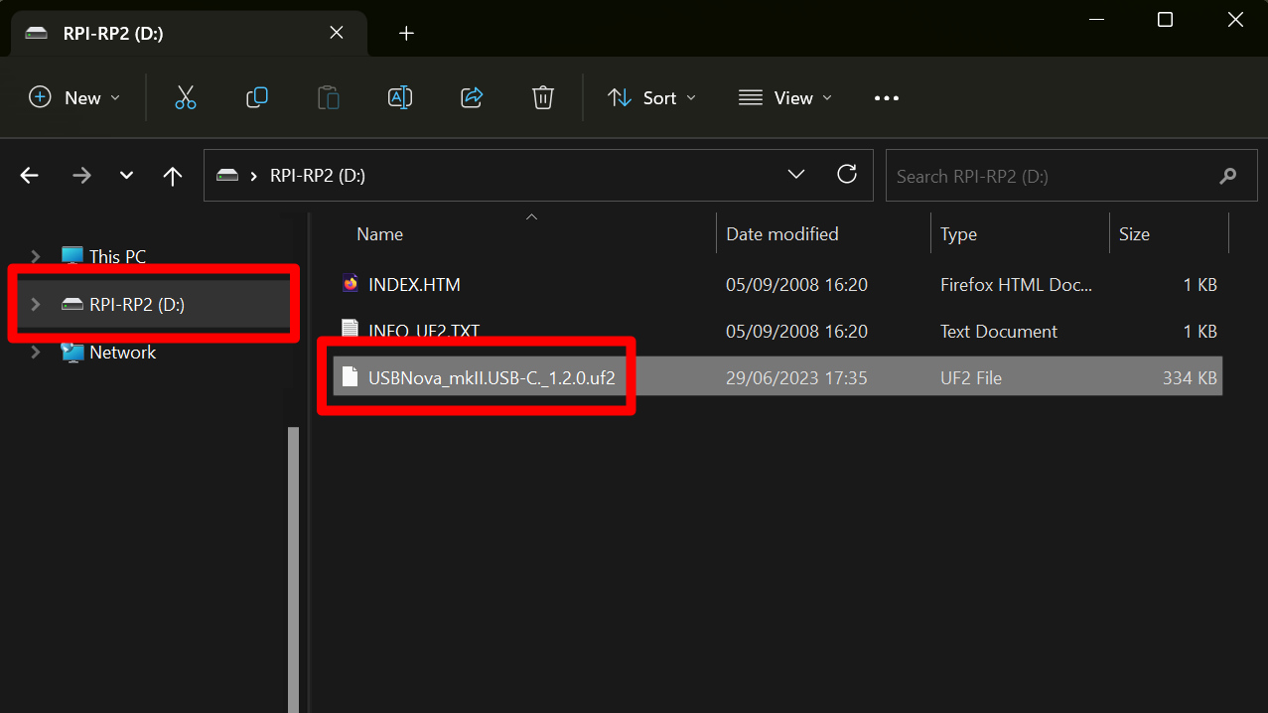
Task: Expand the This PC tree node
Action: click(x=37, y=256)
